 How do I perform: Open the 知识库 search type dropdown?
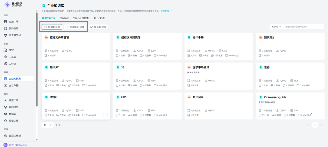click(x=276, y=27)
